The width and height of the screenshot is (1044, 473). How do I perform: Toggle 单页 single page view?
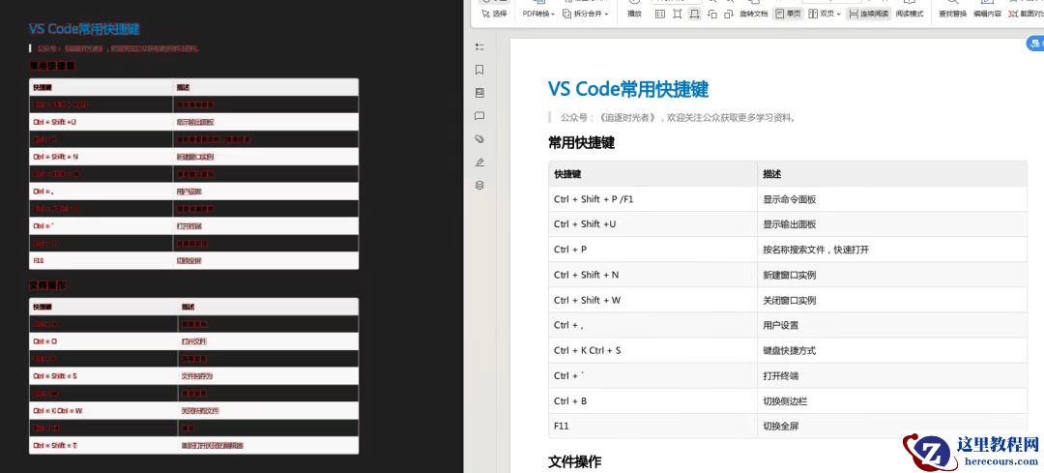click(788, 14)
